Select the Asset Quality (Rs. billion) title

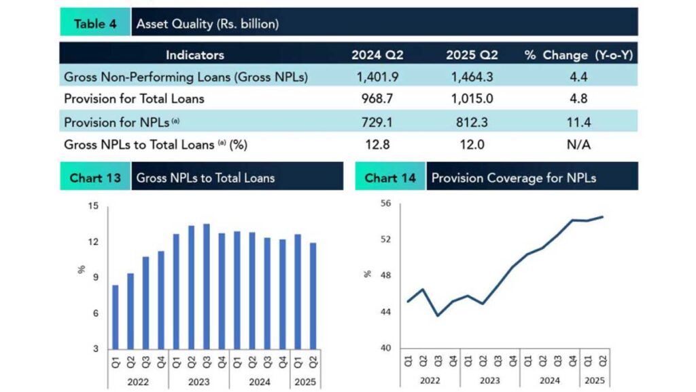click(207, 23)
